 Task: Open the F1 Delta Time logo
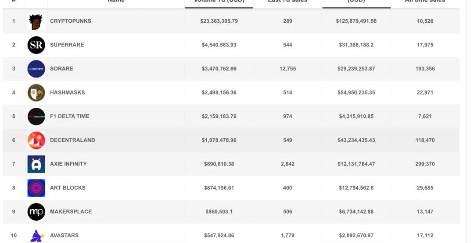pyautogui.click(x=36, y=116)
